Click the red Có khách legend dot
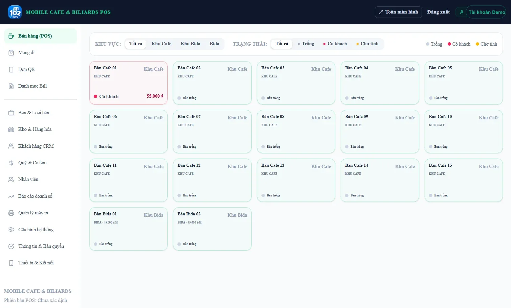The image size is (511, 308). tap(449, 44)
